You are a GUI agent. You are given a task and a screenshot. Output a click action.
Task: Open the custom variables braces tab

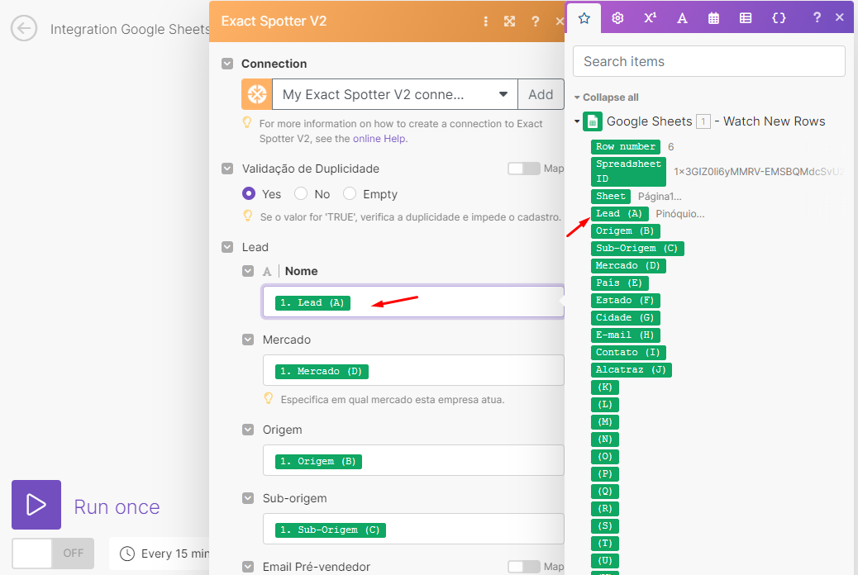click(779, 18)
